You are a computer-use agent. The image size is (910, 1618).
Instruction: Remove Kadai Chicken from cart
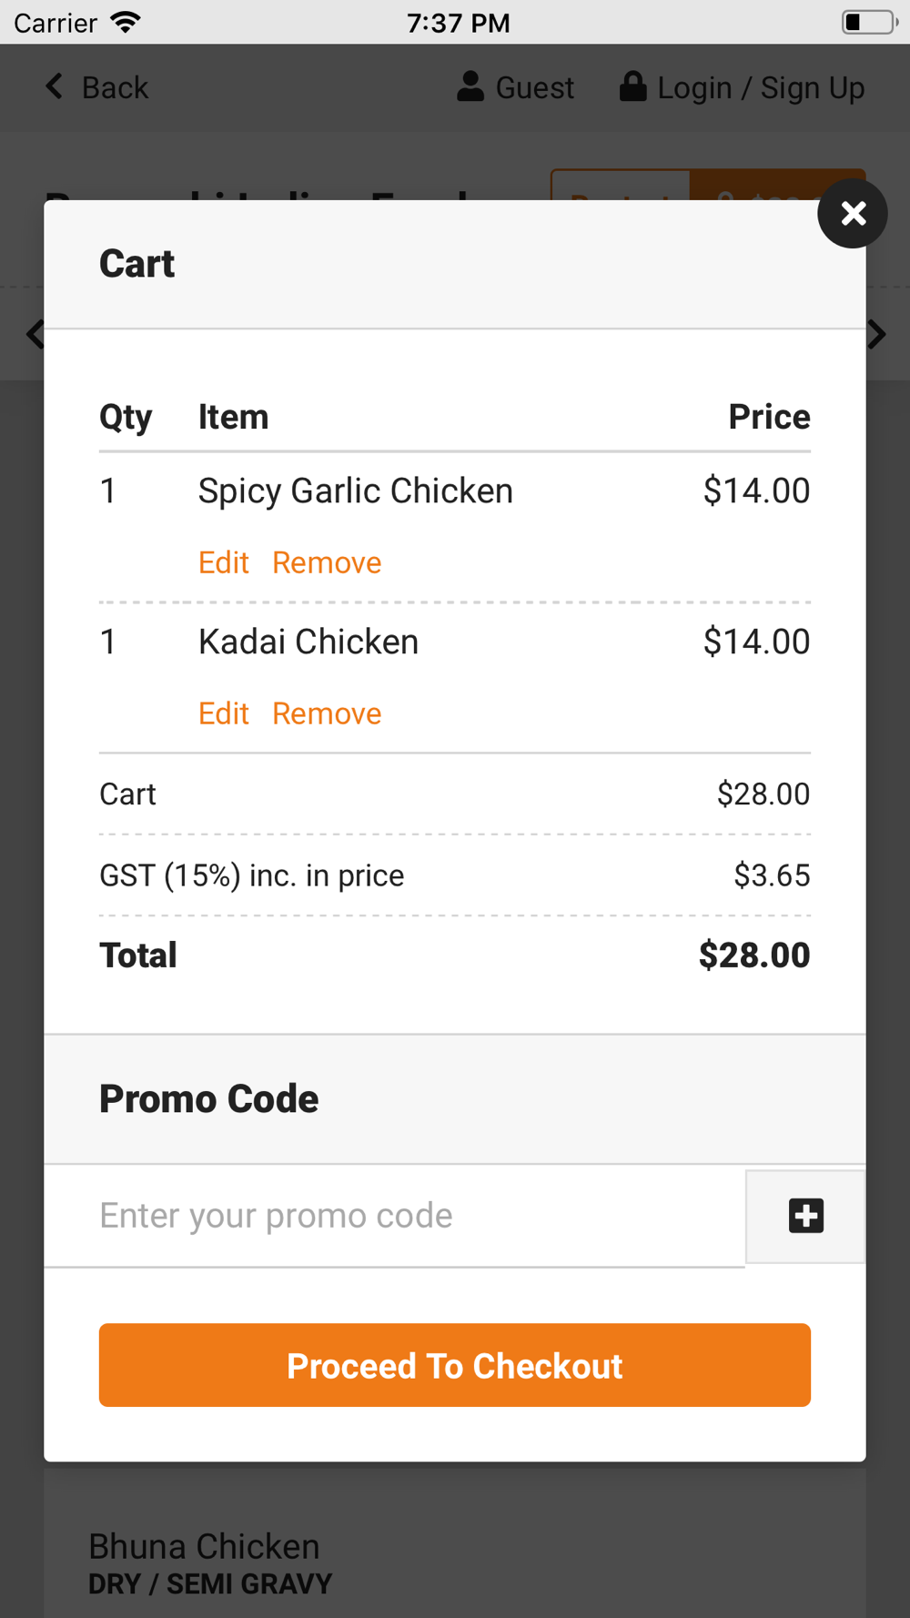pos(327,714)
